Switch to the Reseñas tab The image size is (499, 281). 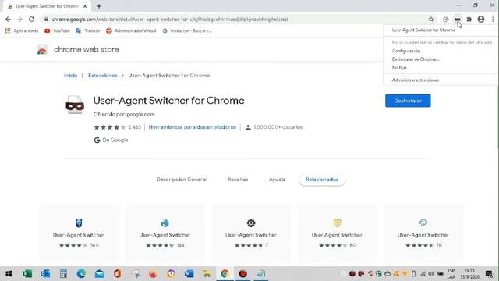(237, 180)
